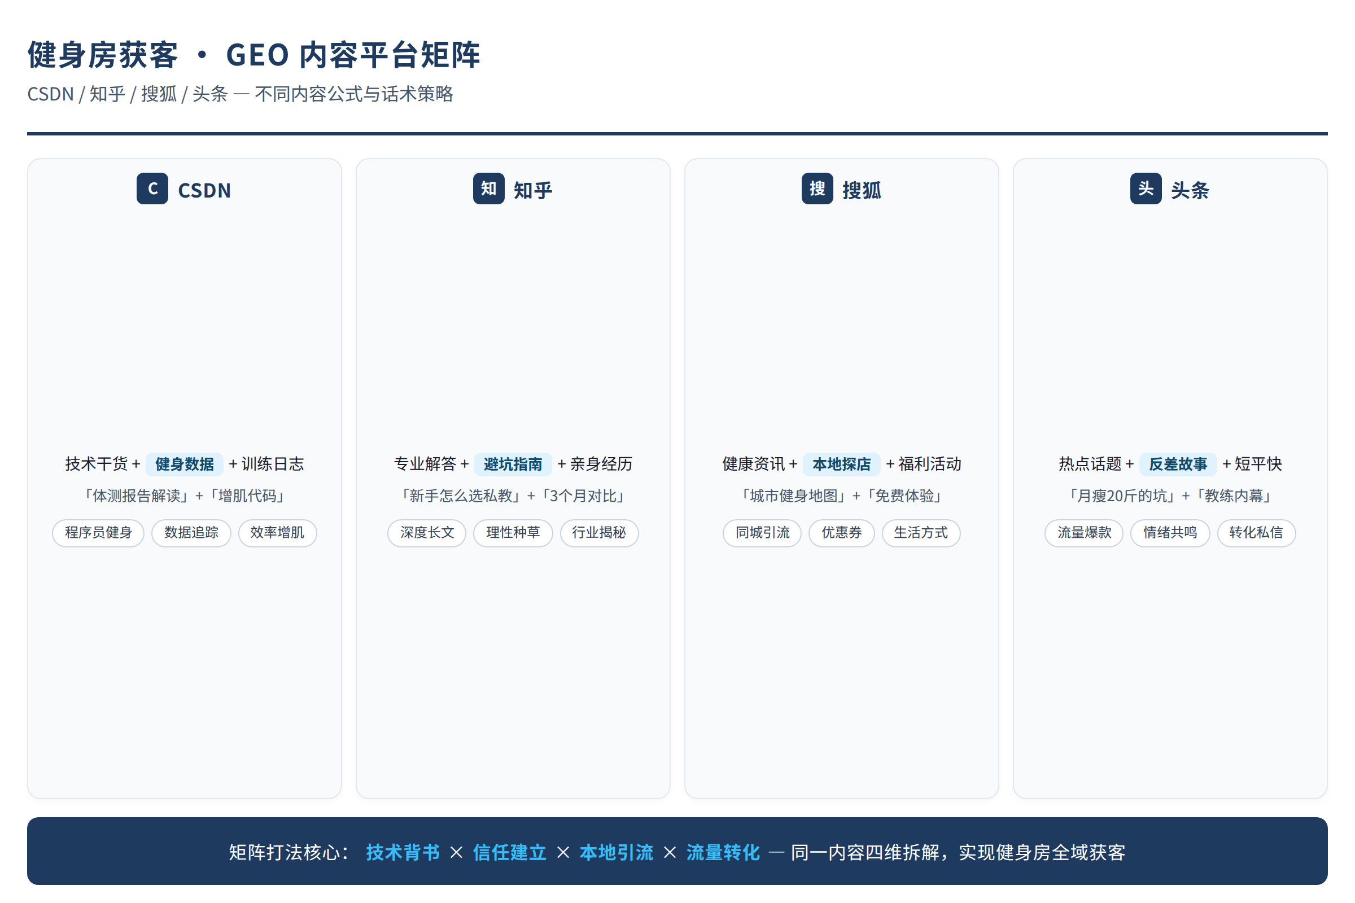Select the 健身数据 highlighted tag

point(185,464)
